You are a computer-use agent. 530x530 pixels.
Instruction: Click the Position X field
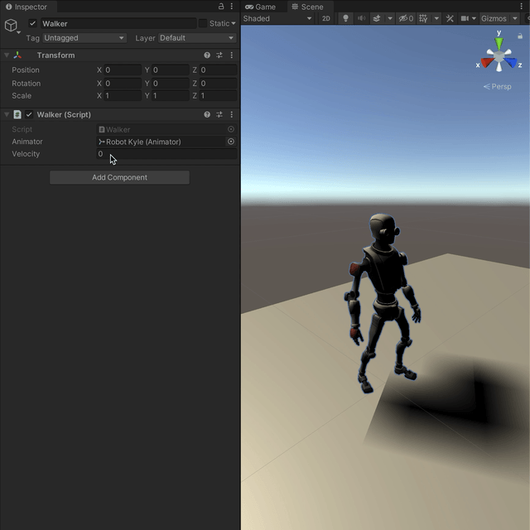coord(123,70)
